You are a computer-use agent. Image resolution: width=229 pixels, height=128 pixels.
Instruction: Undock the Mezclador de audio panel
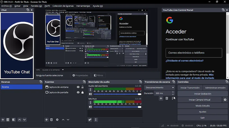(x=140, y=82)
